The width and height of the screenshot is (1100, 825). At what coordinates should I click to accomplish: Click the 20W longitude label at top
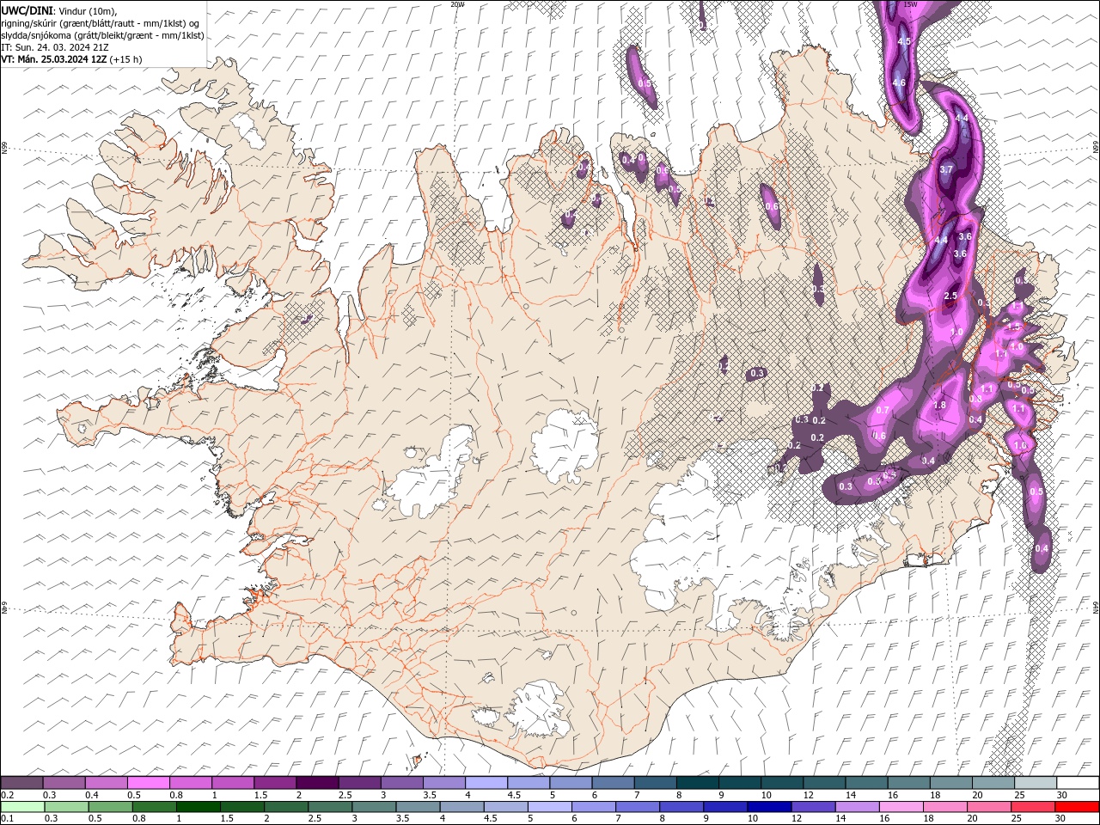coord(457,4)
